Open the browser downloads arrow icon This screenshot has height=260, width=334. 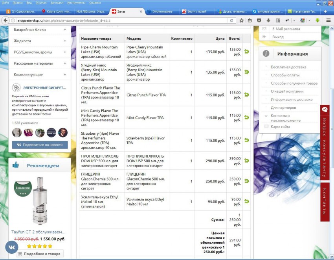(x=268, y=20)
